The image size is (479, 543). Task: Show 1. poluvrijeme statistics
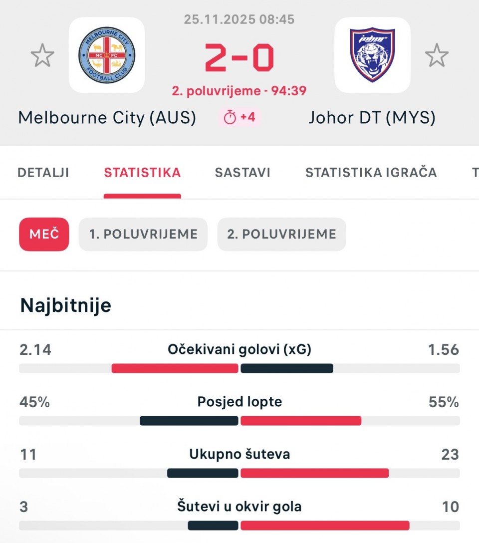point(143,234)
